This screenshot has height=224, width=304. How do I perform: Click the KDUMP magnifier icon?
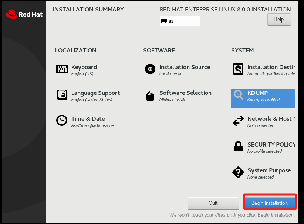238,95
